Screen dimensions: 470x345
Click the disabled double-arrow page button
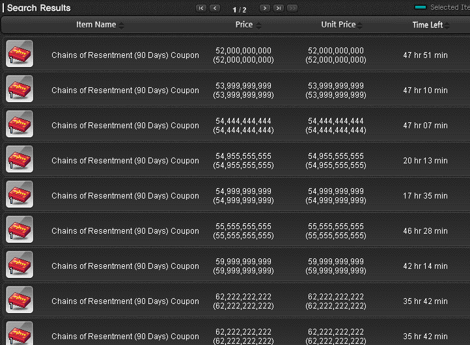(x=292, y=8)
